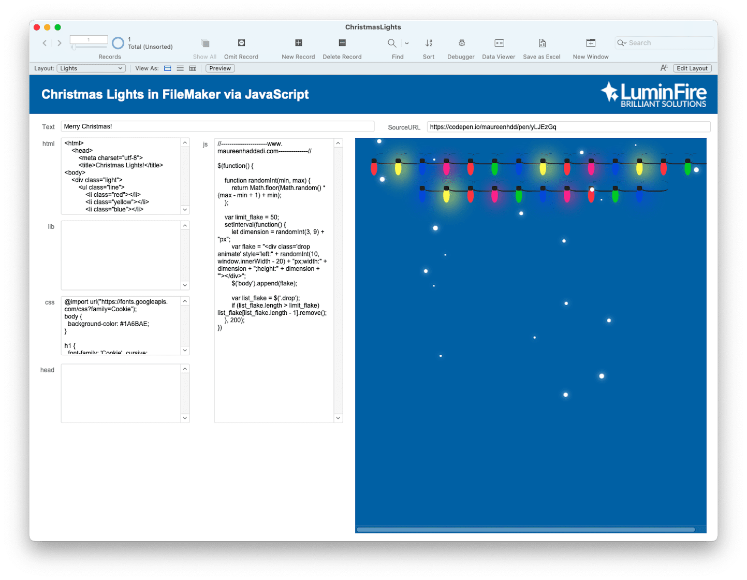Enter Preview mode
Image resolution: width=747 pixels, height=580 pixels.
219,68
